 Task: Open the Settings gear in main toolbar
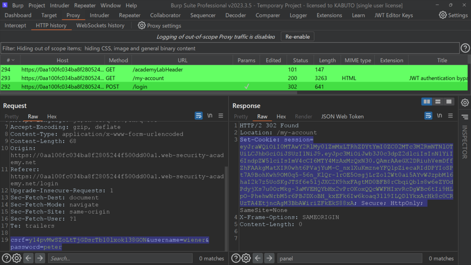point(443,15)
